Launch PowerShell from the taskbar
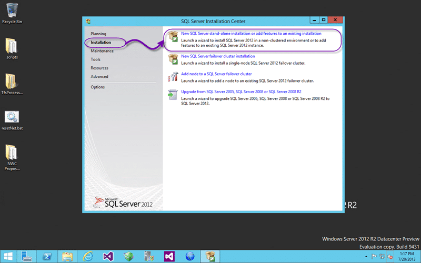 pos(47,257)
